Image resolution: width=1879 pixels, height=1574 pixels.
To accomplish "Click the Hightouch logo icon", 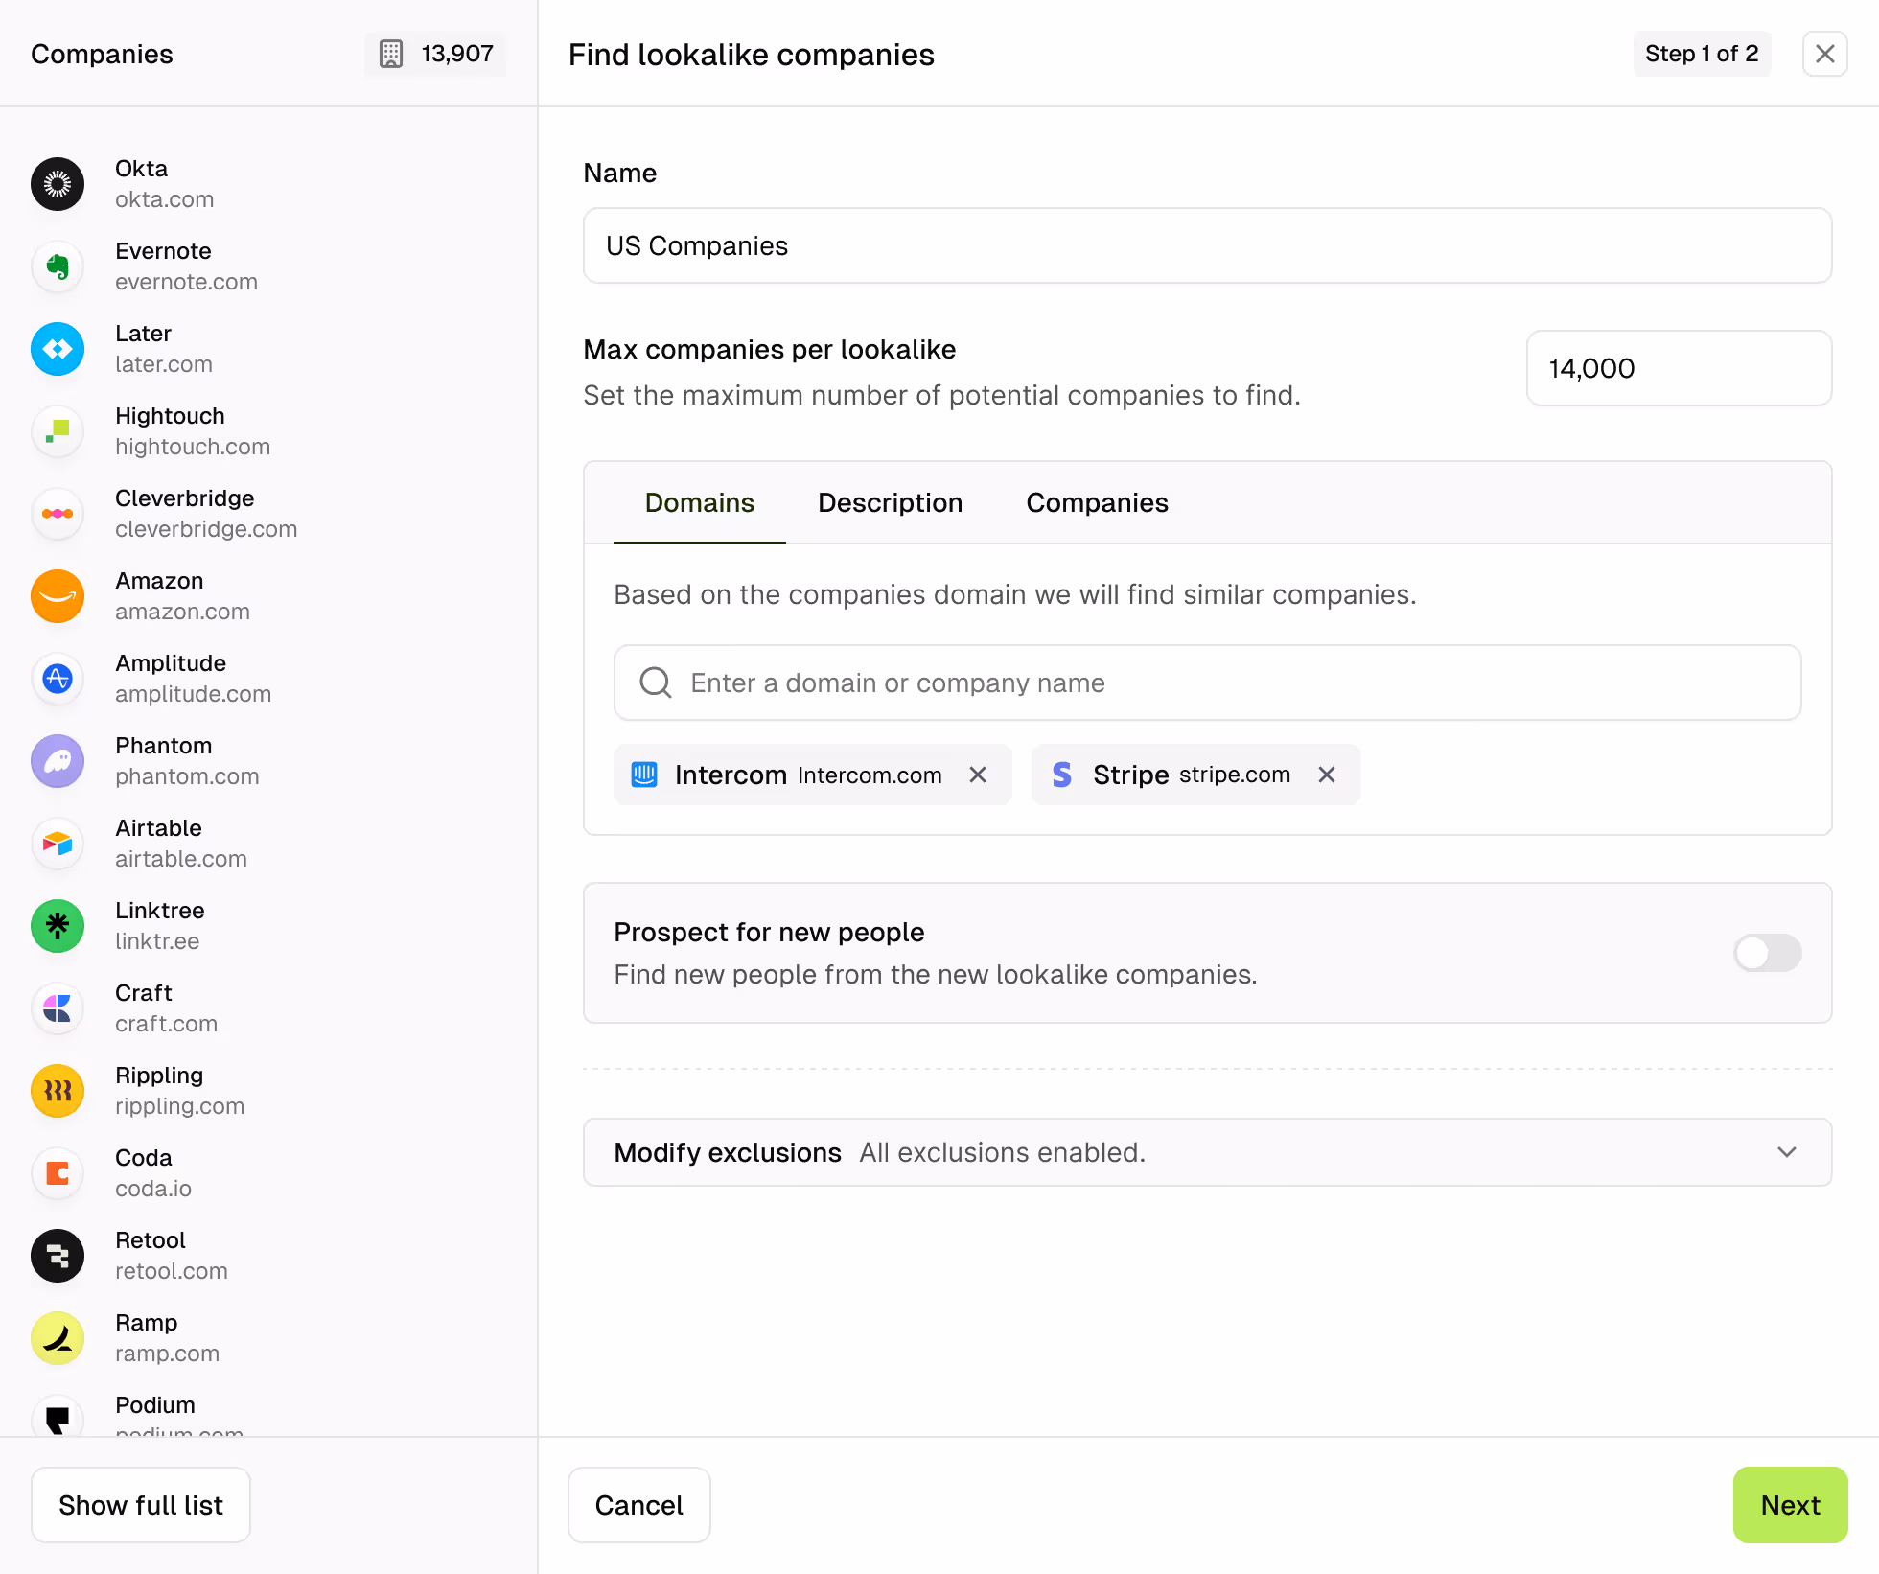I will [58, 431].
